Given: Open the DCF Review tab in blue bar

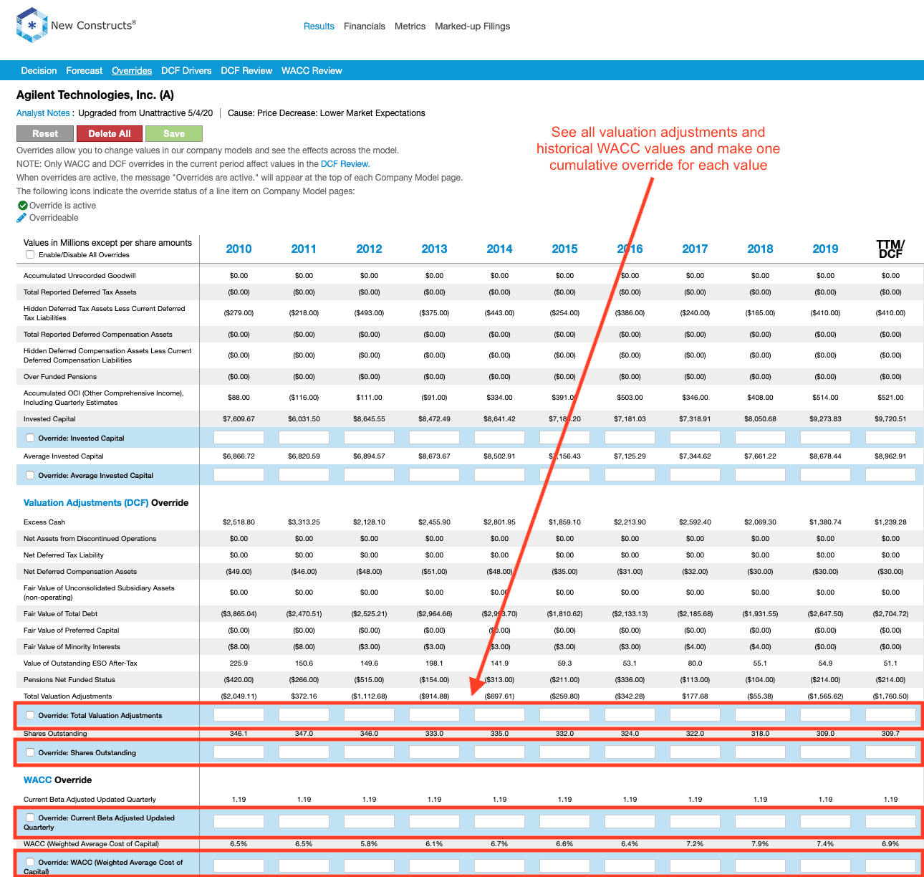Looking at the screenshot, I should 246,71.
